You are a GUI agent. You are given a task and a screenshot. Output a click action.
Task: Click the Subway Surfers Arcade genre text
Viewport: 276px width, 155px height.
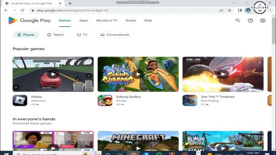(x=121, y=101)
